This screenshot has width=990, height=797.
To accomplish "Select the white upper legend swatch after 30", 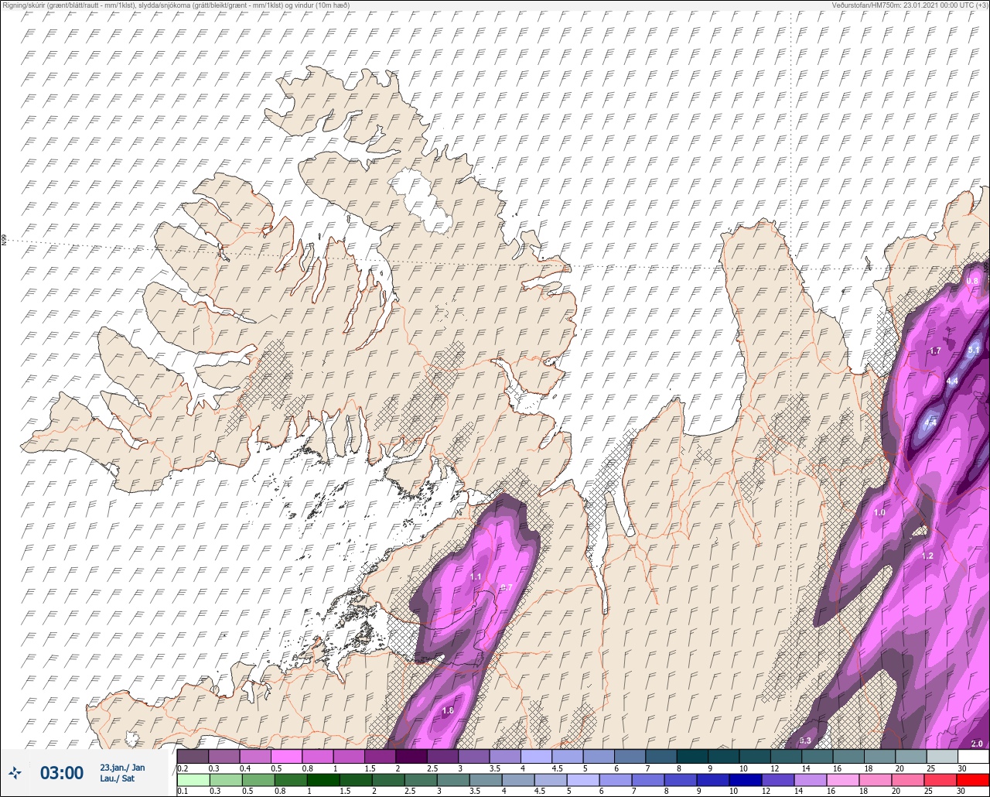I will pos(973,756).
